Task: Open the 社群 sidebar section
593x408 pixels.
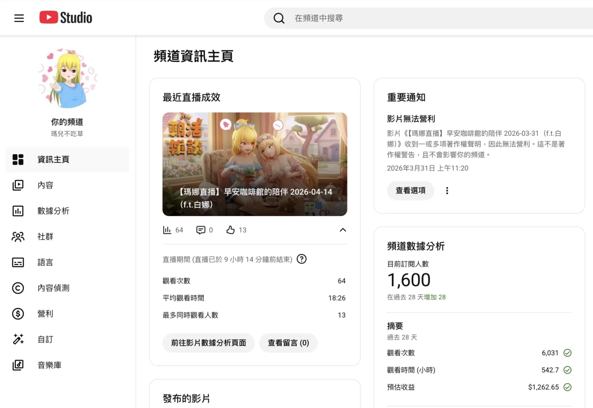Action: (x=67, y=236)
